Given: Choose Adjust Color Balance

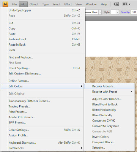Looking at the screenshot, I should click(109, 99).
